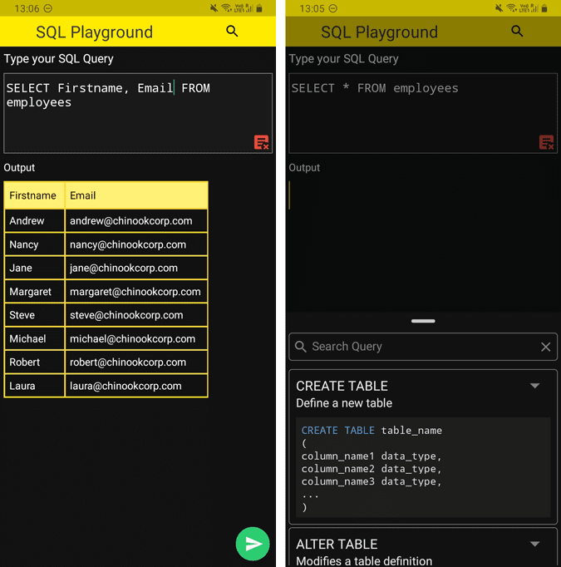The height and width of the screenshot is (567, 561).
Task: Select the Michael cell
Action: (x=34, y=338)
